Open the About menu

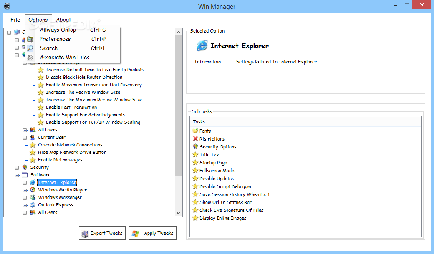point(63,20)
